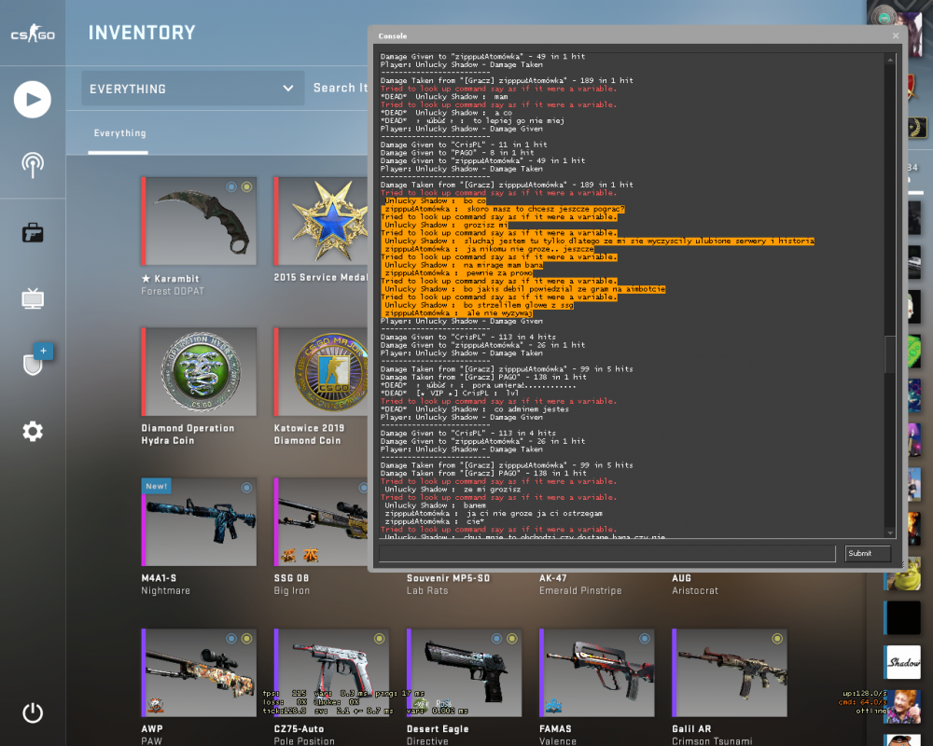Click the console command input field
Screen dimensions: 933x746
[607, 553]
